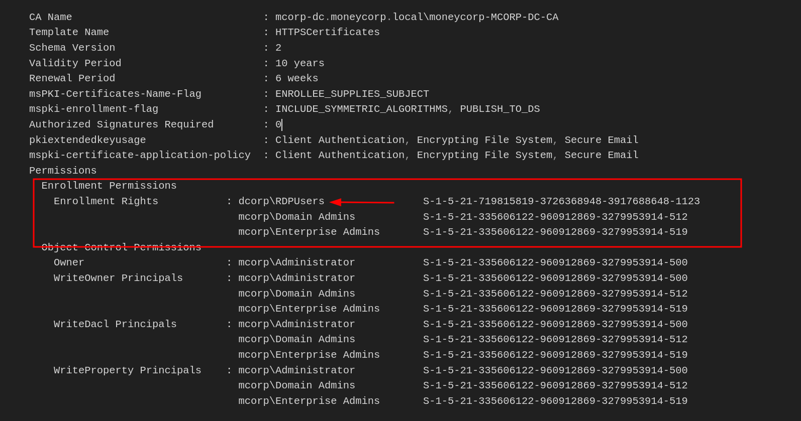Click the PUBLISH_TO_DS enrollment flag
This screenshot has height=421, width=801.
tap(499, 109)
